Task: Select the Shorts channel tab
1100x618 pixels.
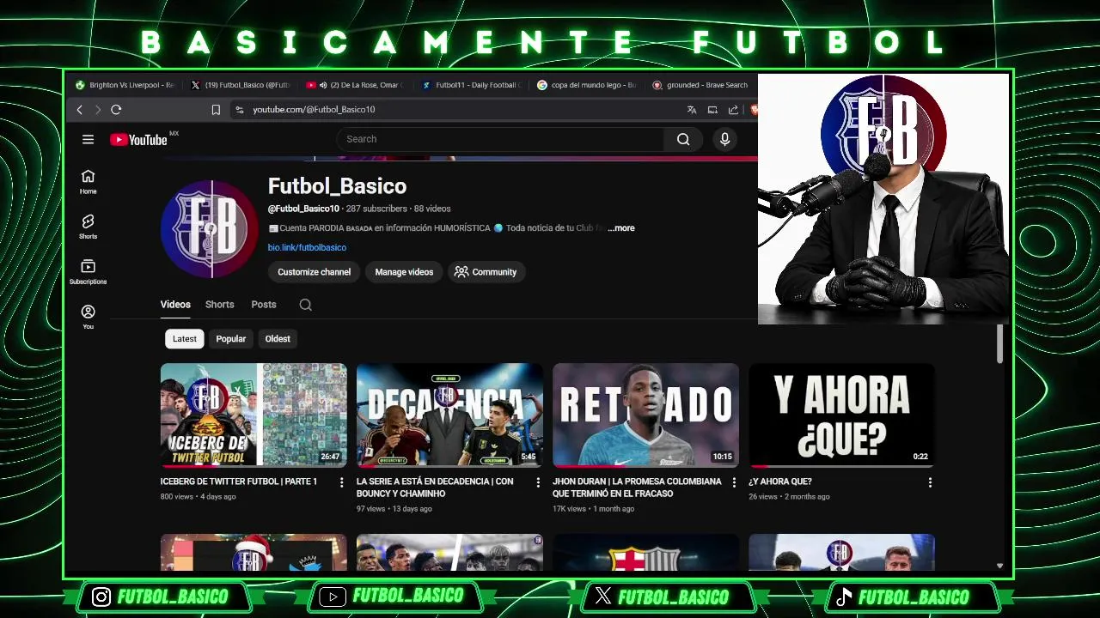Action: [x=219, y=305]
